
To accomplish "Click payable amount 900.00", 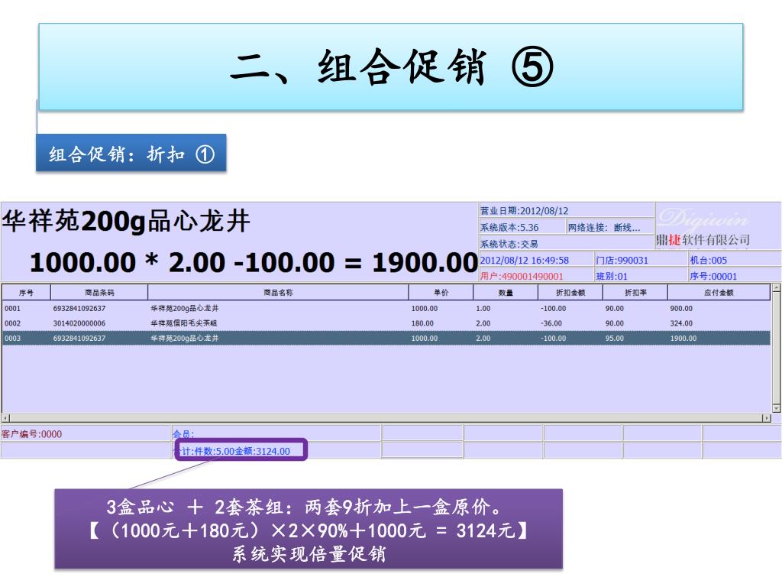I will [x=681, y=309].
